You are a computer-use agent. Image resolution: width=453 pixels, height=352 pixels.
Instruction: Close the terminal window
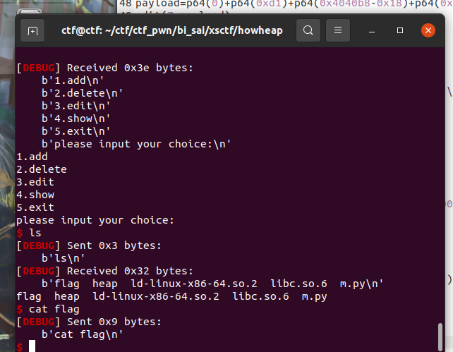428,30
